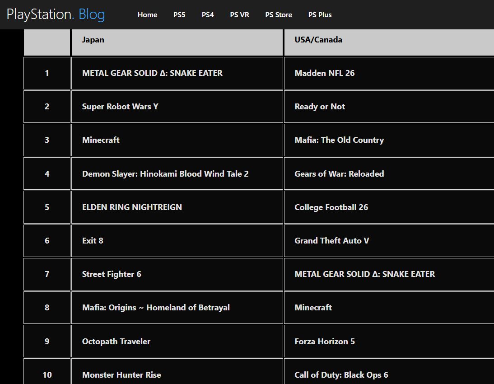Image resolution: width=494 pixels, height=384 pixels.
Task: Click Madden NFL 26 cell
Action: click(x=389, y=73)
